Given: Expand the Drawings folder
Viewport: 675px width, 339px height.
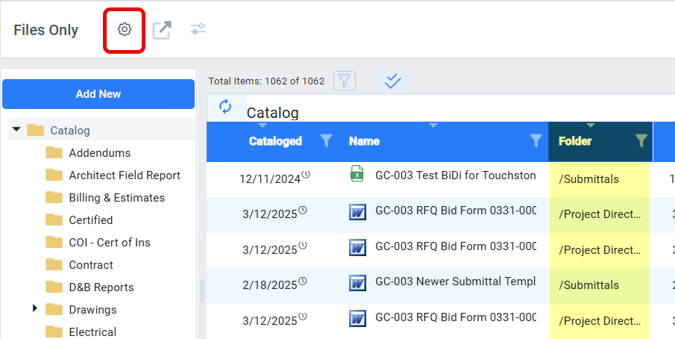Looking at the screenshot, I should (x=35, y=308).
